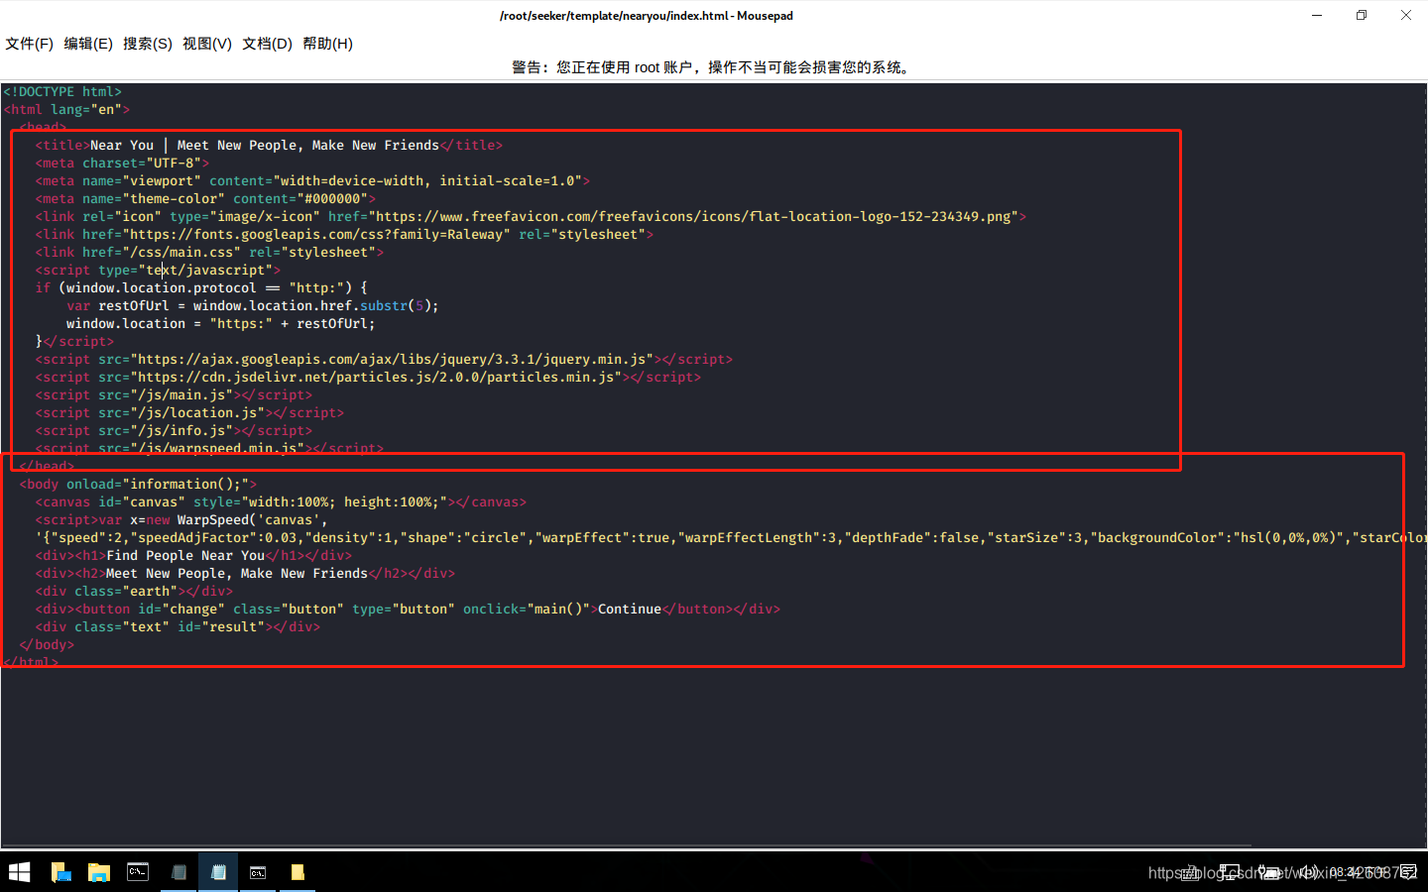Click the window title '/root/seeker/template/nearyou/index.html - Mousepad'
The image size is (1428, 892).
pyautogui.click(x=647, y=15)
